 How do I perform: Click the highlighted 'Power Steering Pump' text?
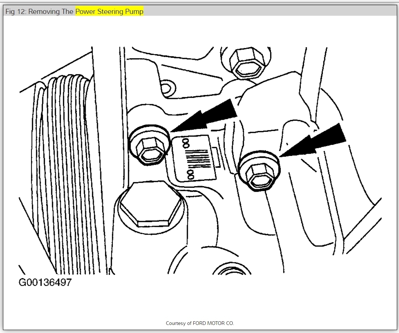click(x=109, y=11)
